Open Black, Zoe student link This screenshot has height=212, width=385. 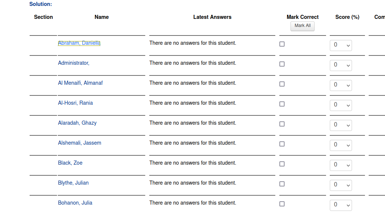[70, 163]
